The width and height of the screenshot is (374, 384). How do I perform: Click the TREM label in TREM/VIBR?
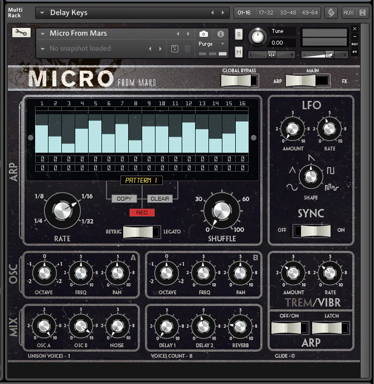coord(298,303)
